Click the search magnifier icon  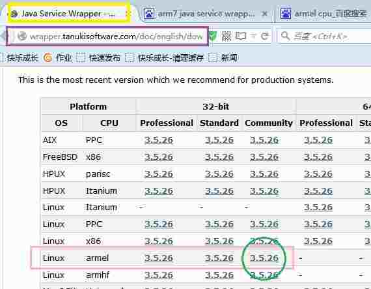tap(285, 36)
